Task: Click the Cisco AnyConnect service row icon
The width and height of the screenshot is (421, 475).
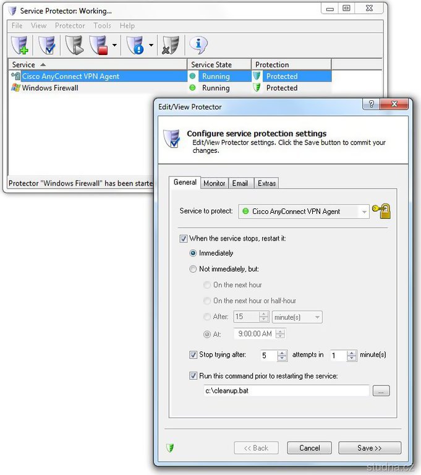Action: tap(15, 75)
